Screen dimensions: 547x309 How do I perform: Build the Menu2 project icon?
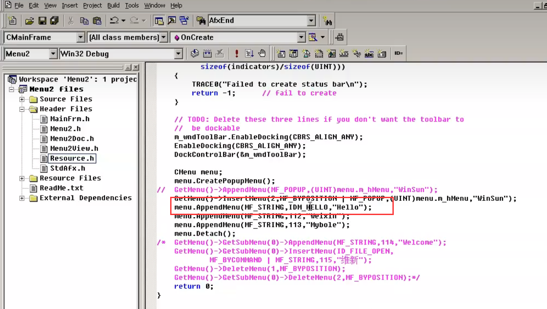tap(207, 54)
